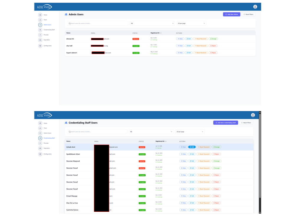This screenshot has height=221, width=295.
Task: Click Expirables icon in Credentialing Staff Users page sidebar
Action: [40, 148]
